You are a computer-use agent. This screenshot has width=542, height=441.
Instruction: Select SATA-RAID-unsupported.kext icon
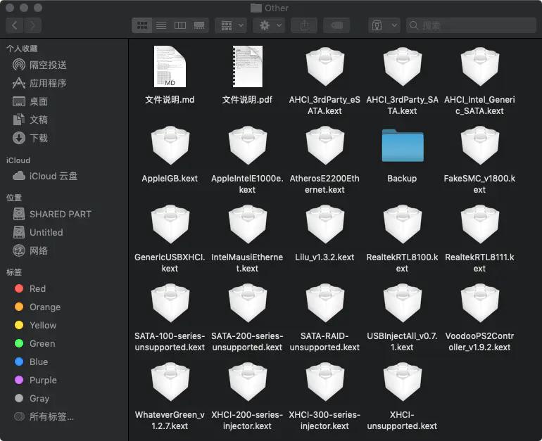[x=325, y=303]
